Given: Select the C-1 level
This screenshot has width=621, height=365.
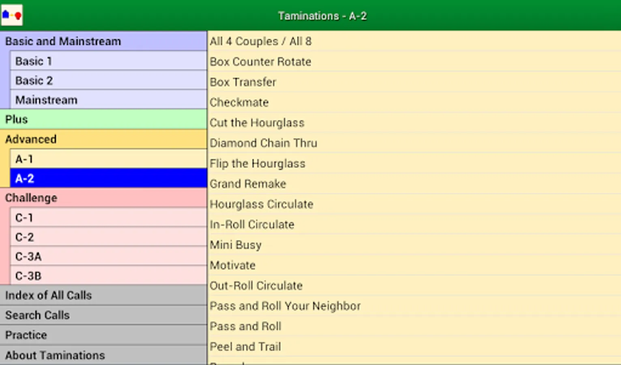Looking at the screenshot, I should pyautogui.click(x=108, y=217).
